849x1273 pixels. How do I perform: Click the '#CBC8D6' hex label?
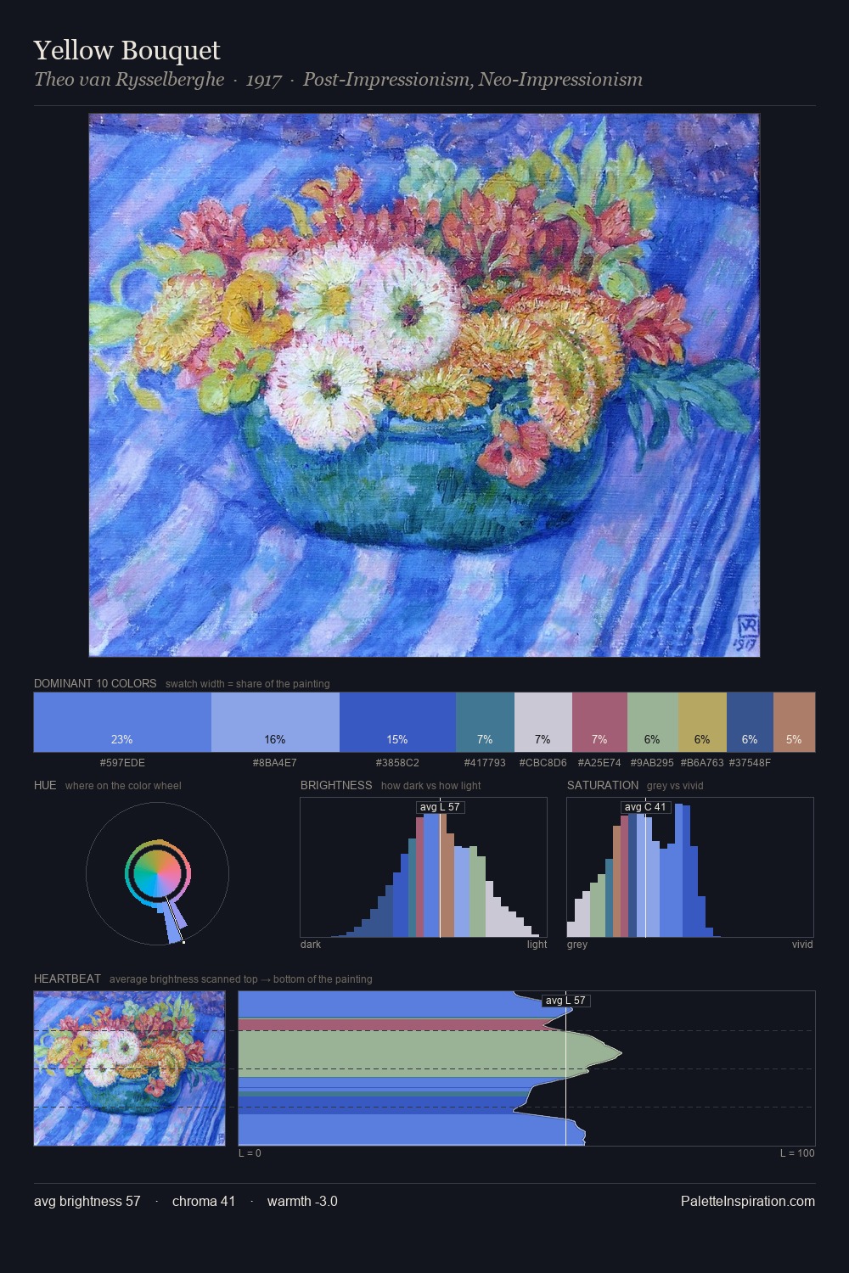pos(543,763)
